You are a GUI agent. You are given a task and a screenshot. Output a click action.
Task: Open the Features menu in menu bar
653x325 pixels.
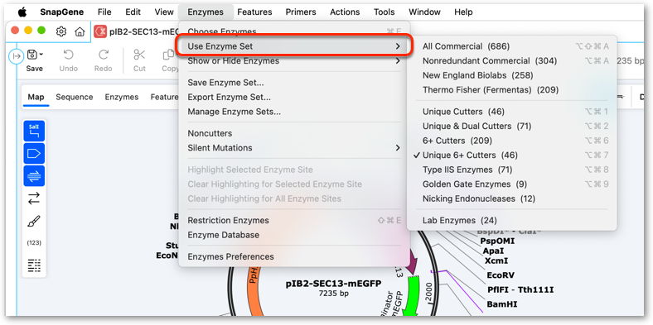[x=254, y=12]
